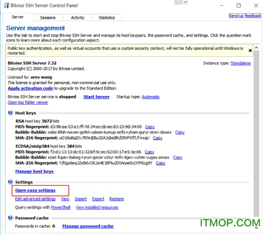Open the title bar dropdown chevron
The image size is (263, 235).
click(185, 2)
